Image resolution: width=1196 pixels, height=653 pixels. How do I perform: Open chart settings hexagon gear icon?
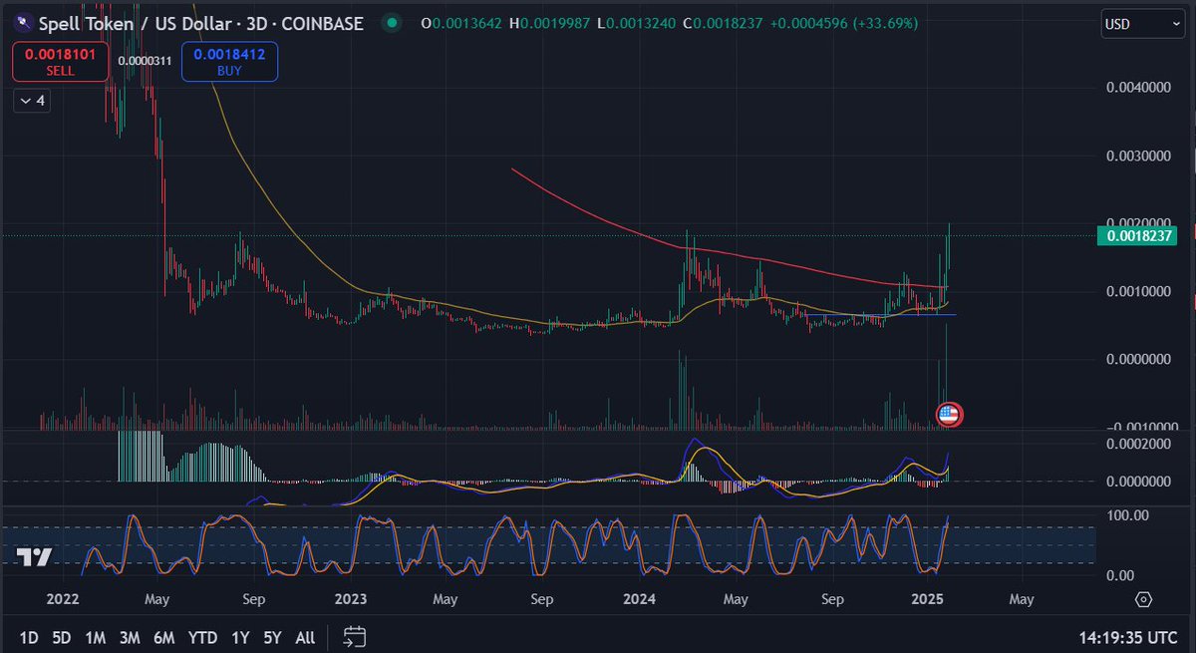[1144, 599]
